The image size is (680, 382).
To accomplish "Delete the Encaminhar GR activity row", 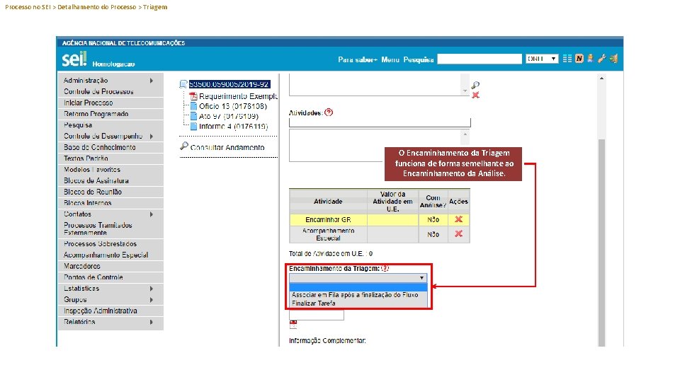I will (458, 219).
